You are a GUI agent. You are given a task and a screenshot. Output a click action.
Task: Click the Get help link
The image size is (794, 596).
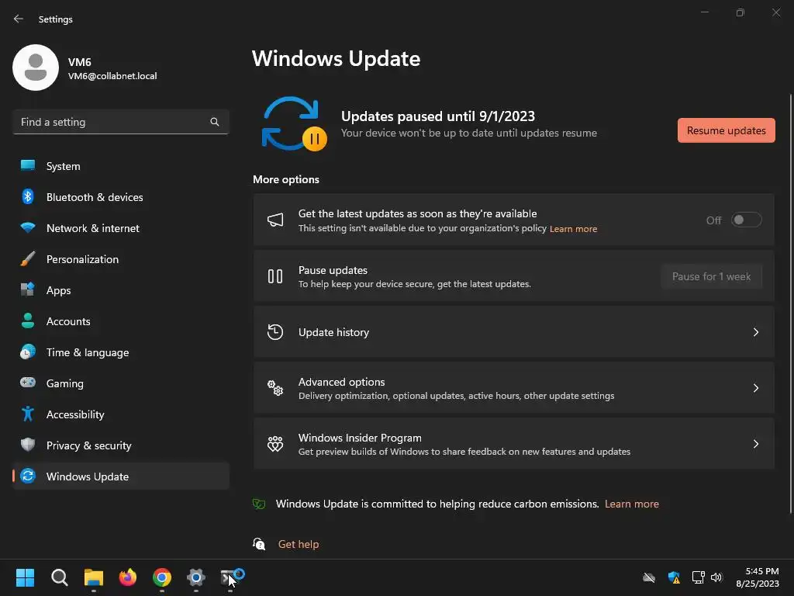(x=299, y=544)
